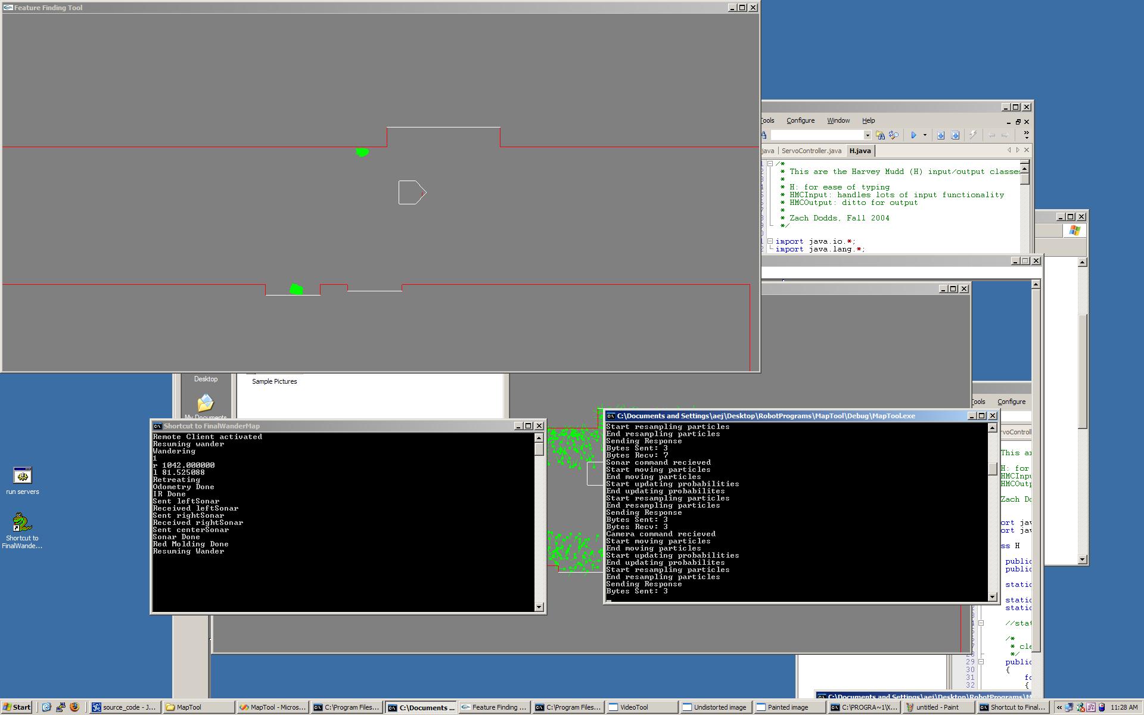
Task: Click scroll-up arrow in MapTool.exe console
Action: point(993,428)
